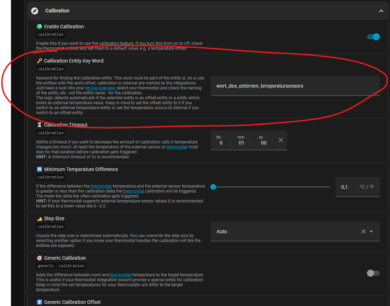Click the icon for Generic Calibration Offset
The height and width of the screenshot is (306, 390).
39,302
